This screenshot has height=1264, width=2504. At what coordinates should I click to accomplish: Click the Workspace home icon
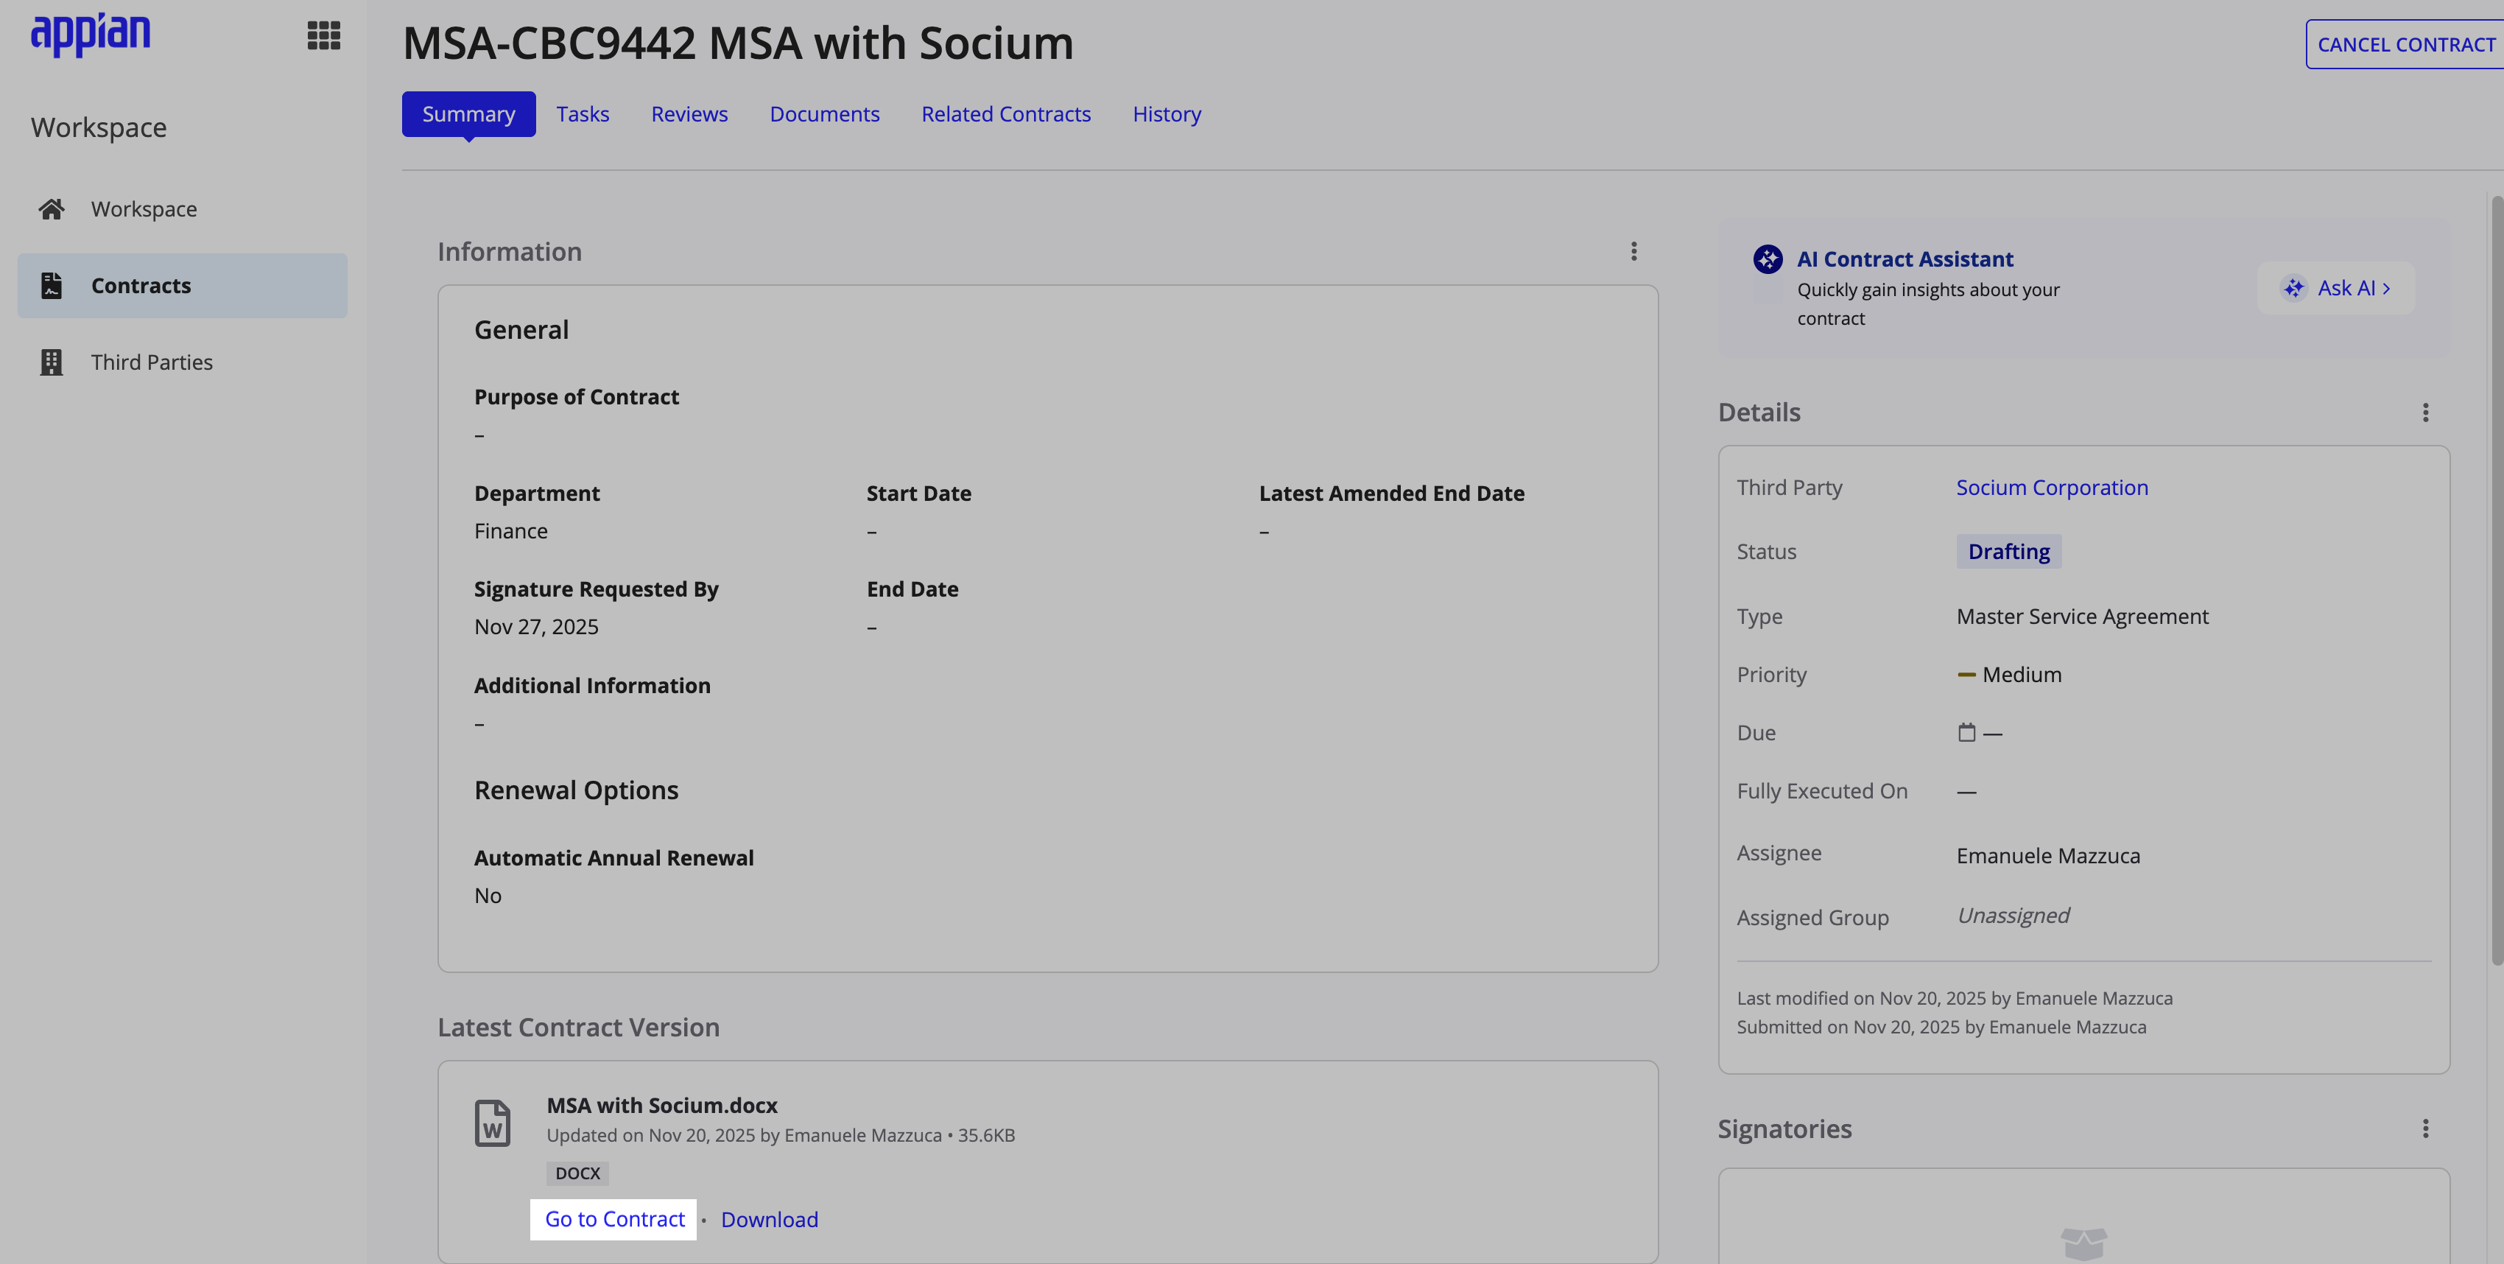pos(52,209)
